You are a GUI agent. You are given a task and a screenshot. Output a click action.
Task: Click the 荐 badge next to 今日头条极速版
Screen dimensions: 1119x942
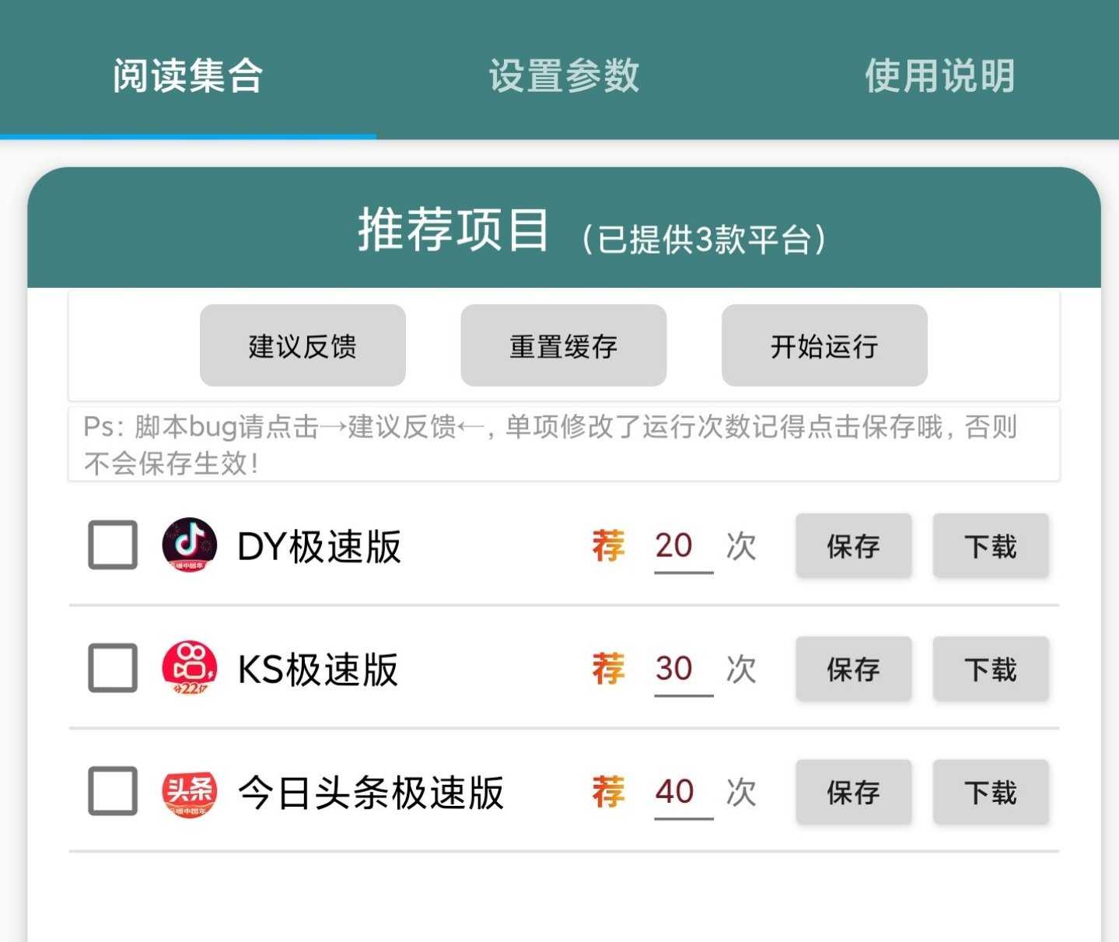click(609, 791)
